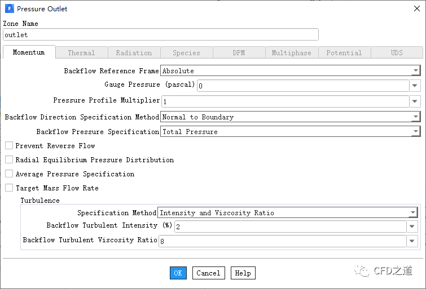Click the Cancel button

(x=208, y=273)
